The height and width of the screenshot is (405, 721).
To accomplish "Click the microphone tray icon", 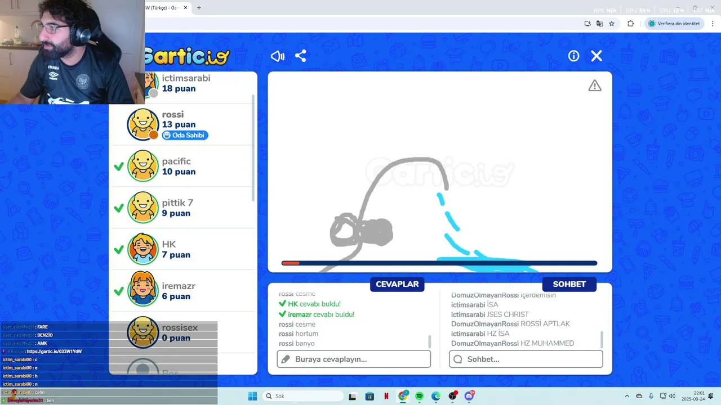I will 651,396.
